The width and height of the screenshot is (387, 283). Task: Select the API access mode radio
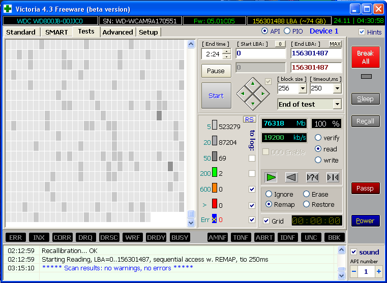click(x=264, y=31)
